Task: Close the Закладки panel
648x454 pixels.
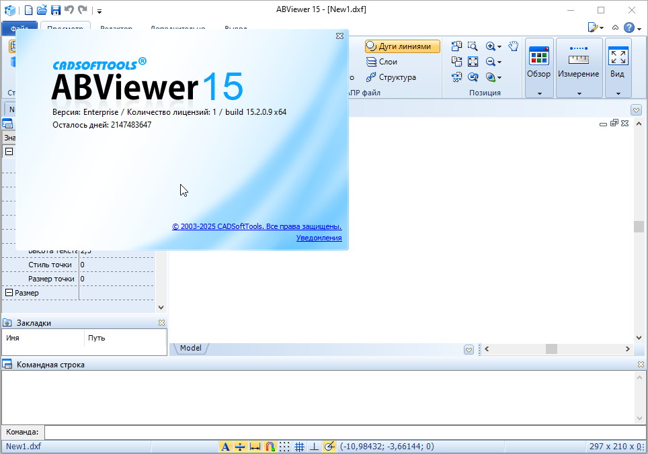Action: click(x=161, y=323)
